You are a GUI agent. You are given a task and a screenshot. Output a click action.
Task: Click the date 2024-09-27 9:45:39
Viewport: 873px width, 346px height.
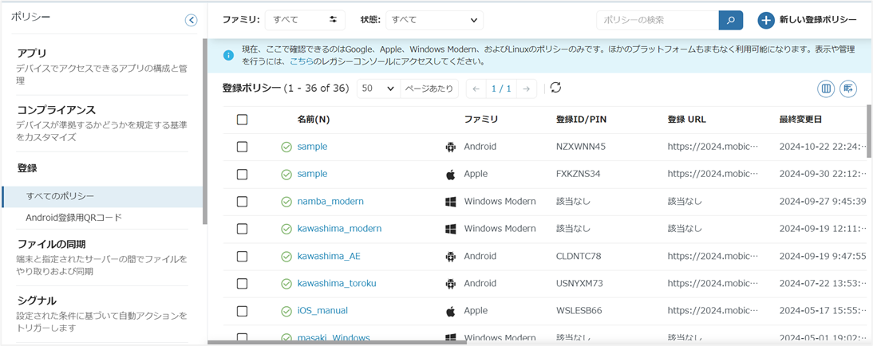(x=823, y=202)
